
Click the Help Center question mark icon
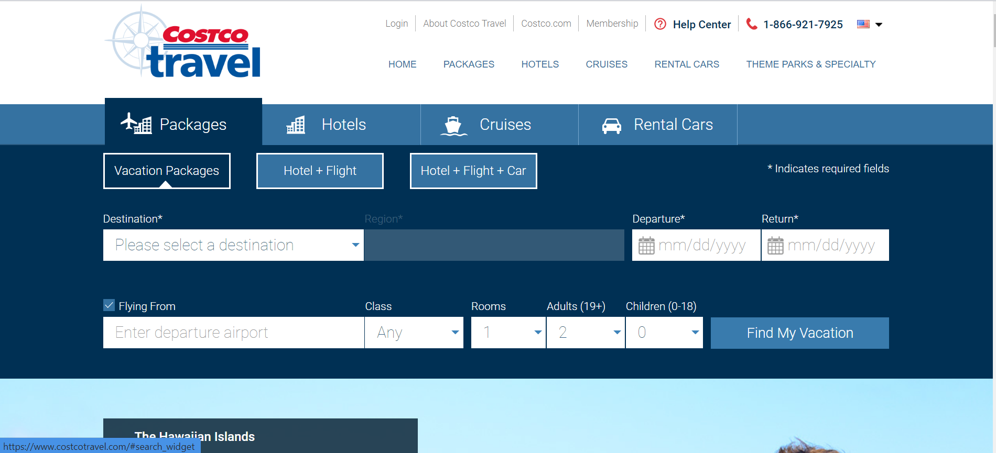coord(661,24)
